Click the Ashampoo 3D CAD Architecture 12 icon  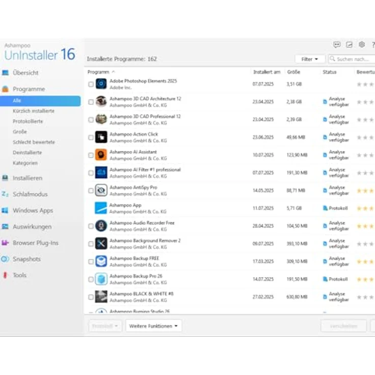tap(101, 101)
